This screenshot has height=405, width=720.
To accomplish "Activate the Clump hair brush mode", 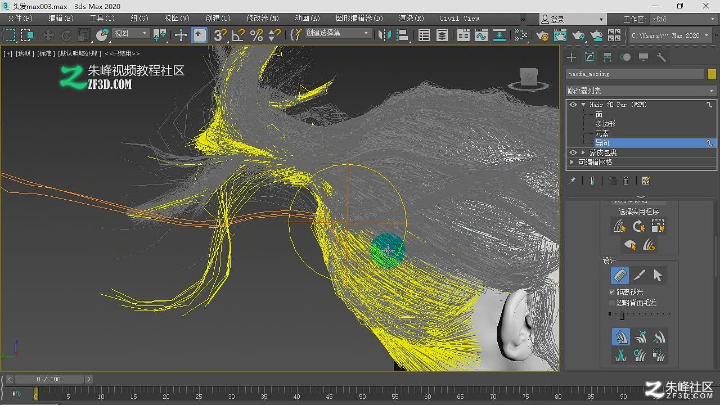I will click(620, 355).
